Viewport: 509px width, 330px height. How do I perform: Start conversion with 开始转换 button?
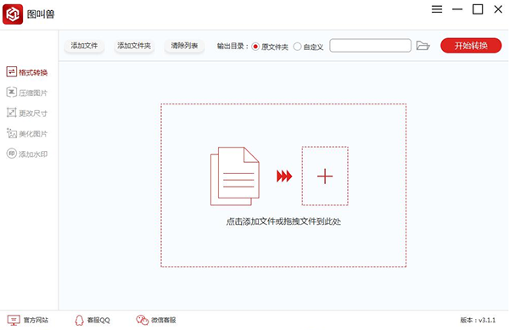471,46
